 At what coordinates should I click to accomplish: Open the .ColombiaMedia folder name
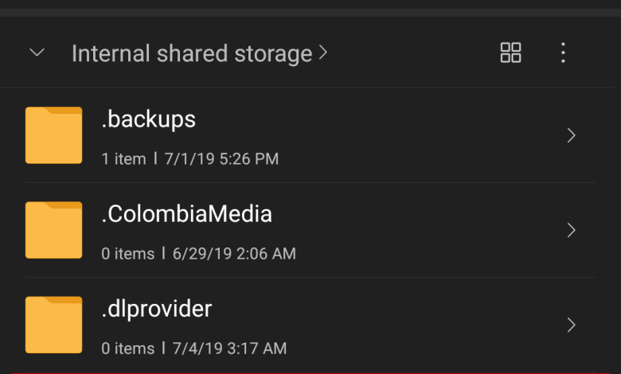pyautogui.click(x=187, y=214)
